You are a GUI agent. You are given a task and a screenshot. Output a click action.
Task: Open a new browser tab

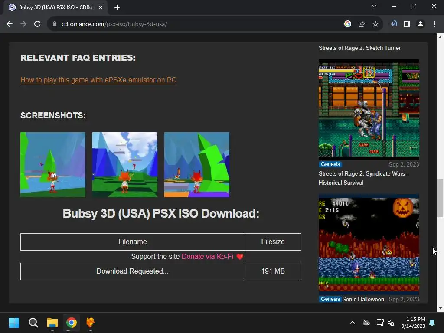117,7
